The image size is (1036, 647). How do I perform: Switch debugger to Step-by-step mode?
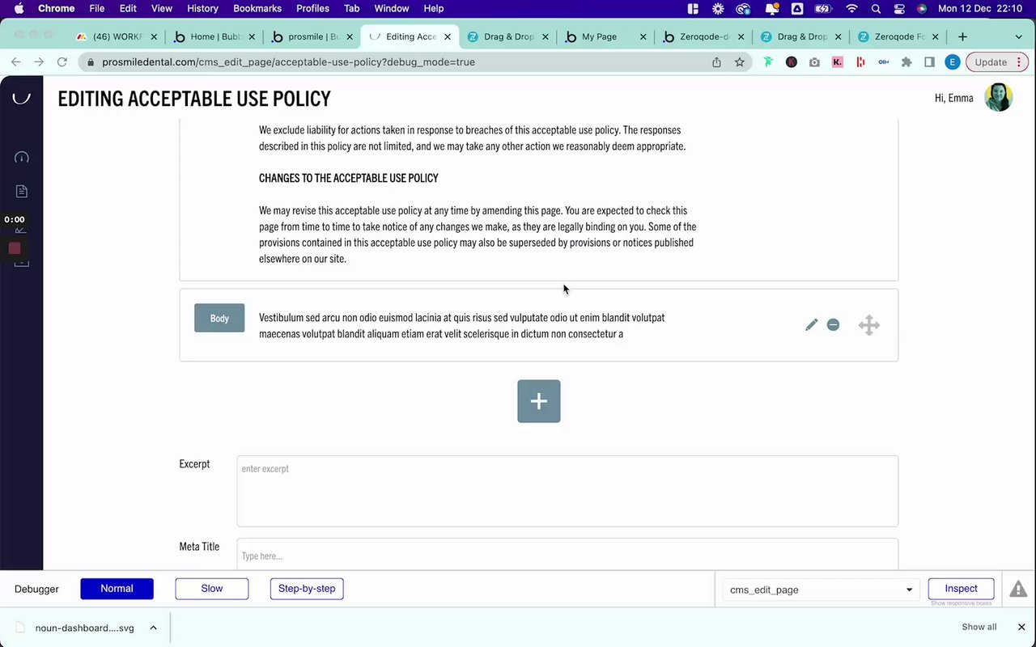tap(307, 589)
